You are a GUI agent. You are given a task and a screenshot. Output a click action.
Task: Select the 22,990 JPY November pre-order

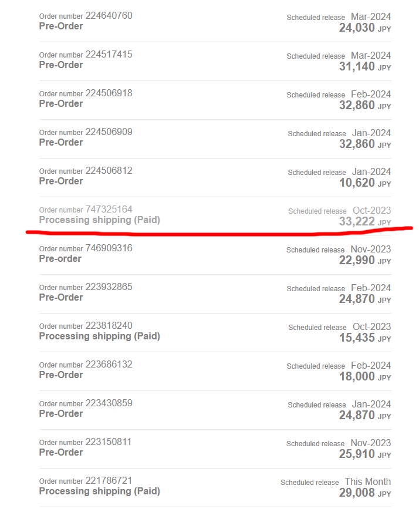point(215,255)
